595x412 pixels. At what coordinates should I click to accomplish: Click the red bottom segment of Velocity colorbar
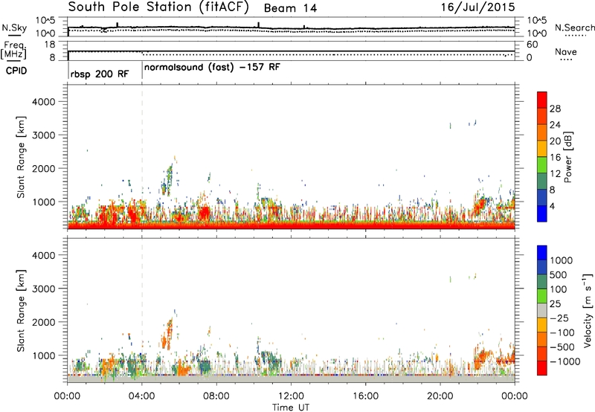tap(542, 368)
